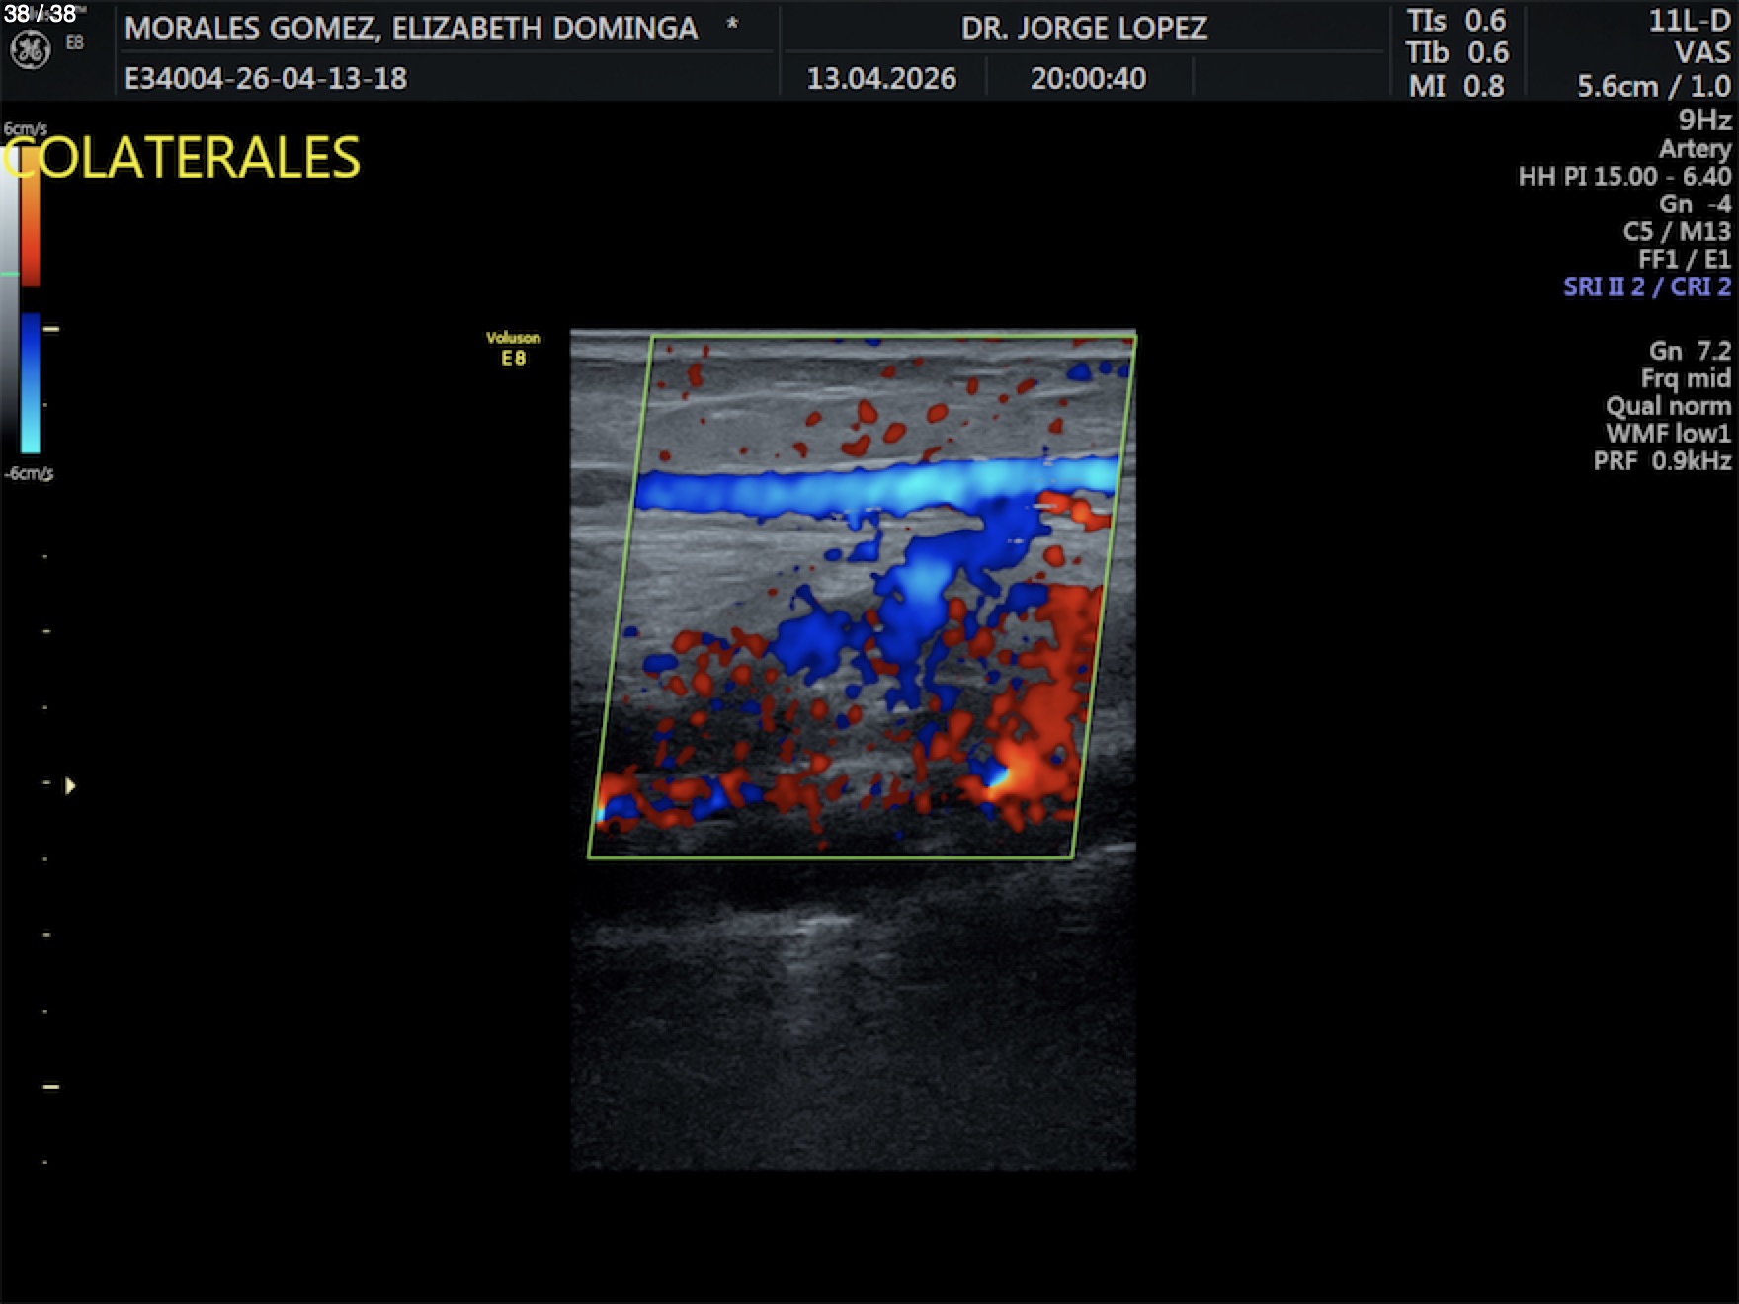Viewport: 1739px width, 1304px height.
Task: Click the DR. JORGE LOPEZ header field
Action: pyautogui.click(x=1084, y=28)
